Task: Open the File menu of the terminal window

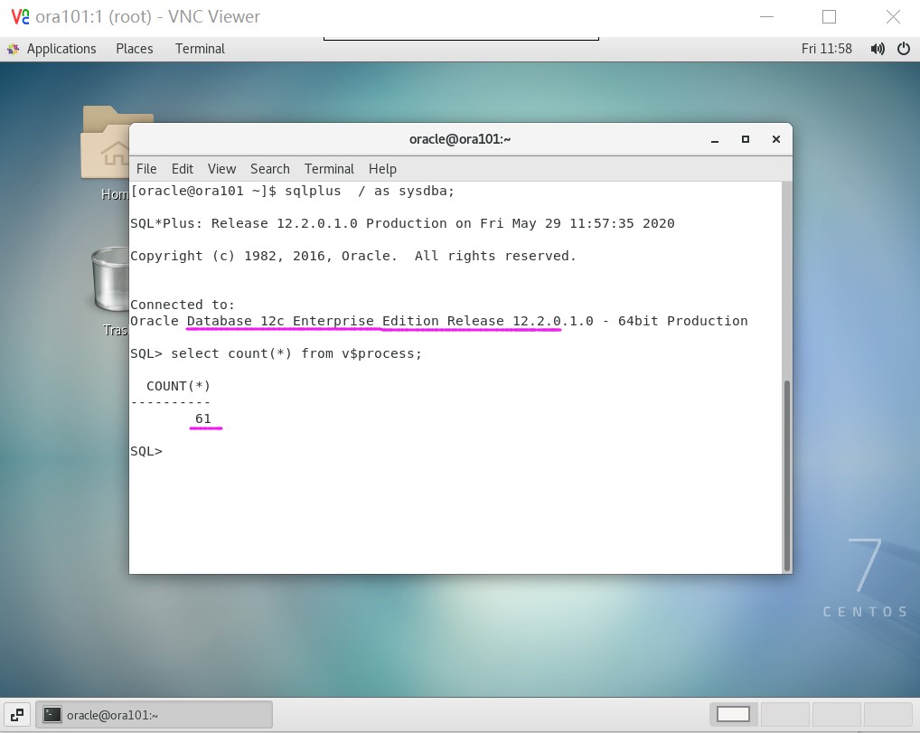Action: (x=146, y=168)
